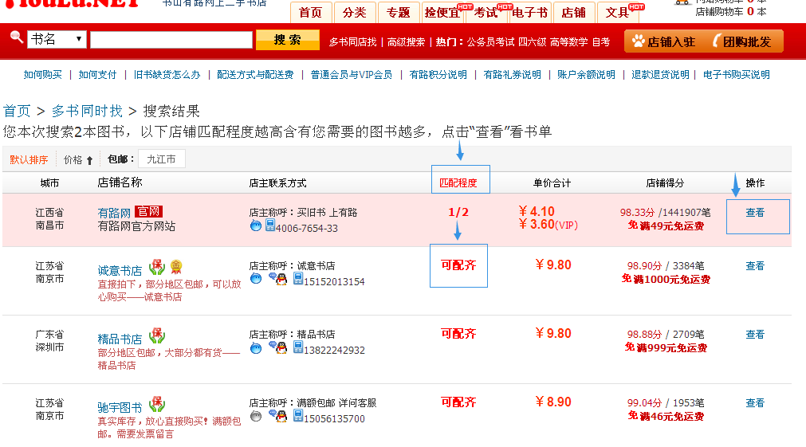The width and height of the screenshot is (806, 447).
Task: Click the 首页 breadcrumb link
Action: 17,111
